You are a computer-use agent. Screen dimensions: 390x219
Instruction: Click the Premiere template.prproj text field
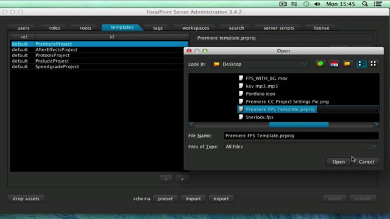click(x=283, y=38)
